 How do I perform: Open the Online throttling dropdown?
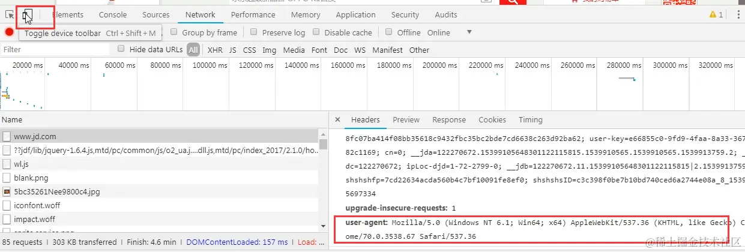[449, 32]
